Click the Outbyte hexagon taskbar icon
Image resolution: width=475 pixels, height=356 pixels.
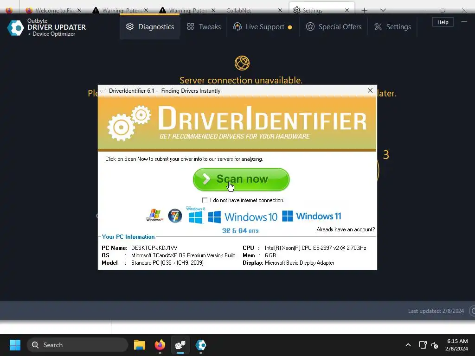[201, 345]
